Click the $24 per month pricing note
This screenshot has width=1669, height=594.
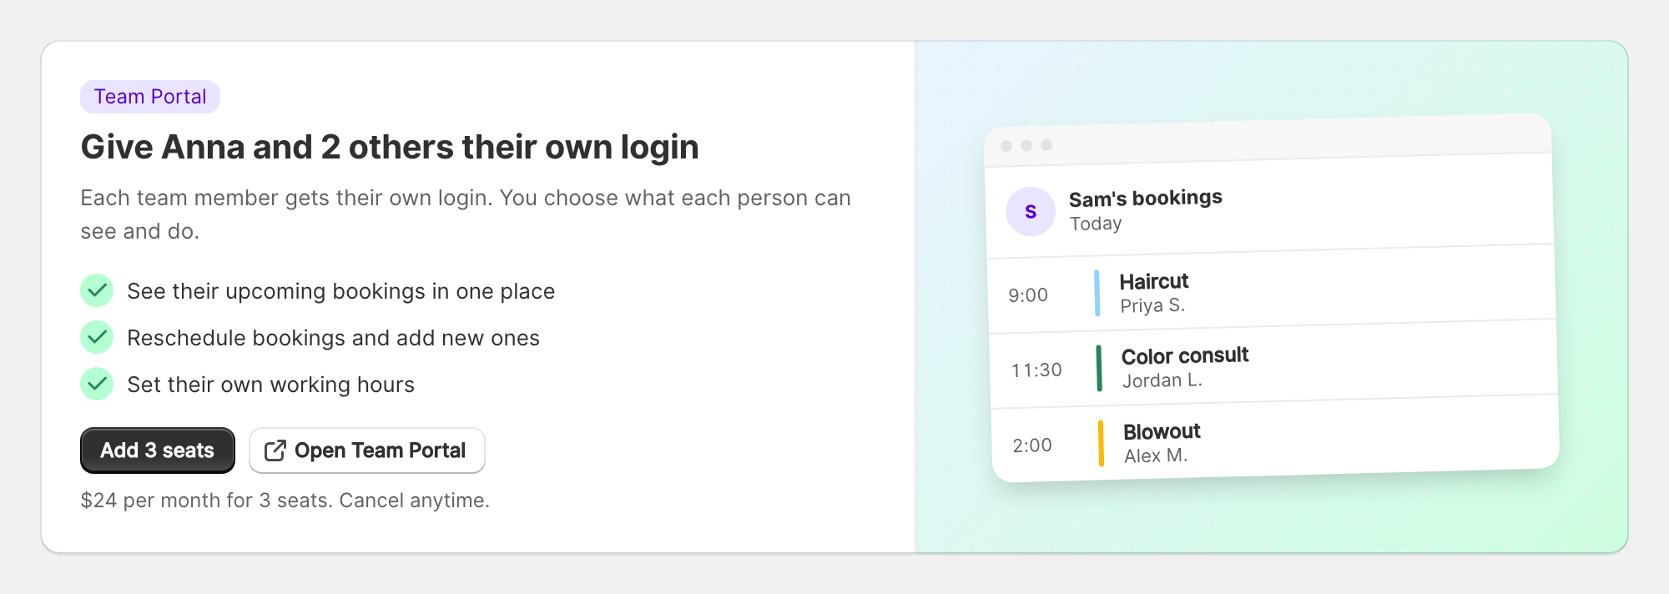(285, 501)
